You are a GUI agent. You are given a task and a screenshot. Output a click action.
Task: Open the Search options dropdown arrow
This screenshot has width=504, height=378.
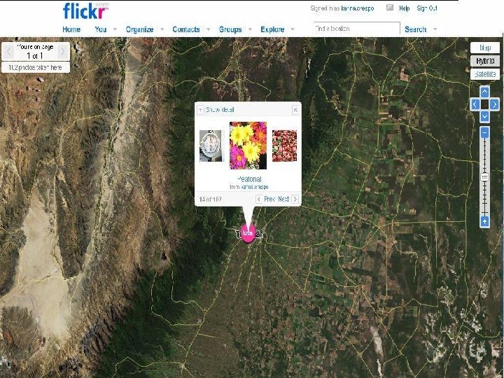435,29
